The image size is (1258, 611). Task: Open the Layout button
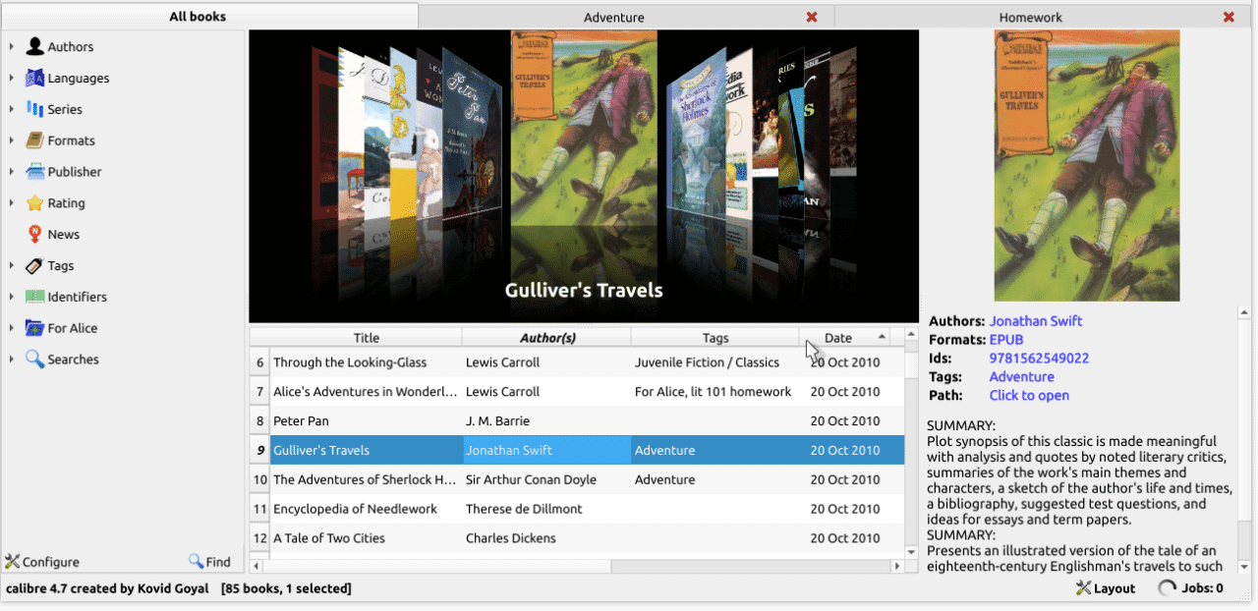[x=1106, y=588]
